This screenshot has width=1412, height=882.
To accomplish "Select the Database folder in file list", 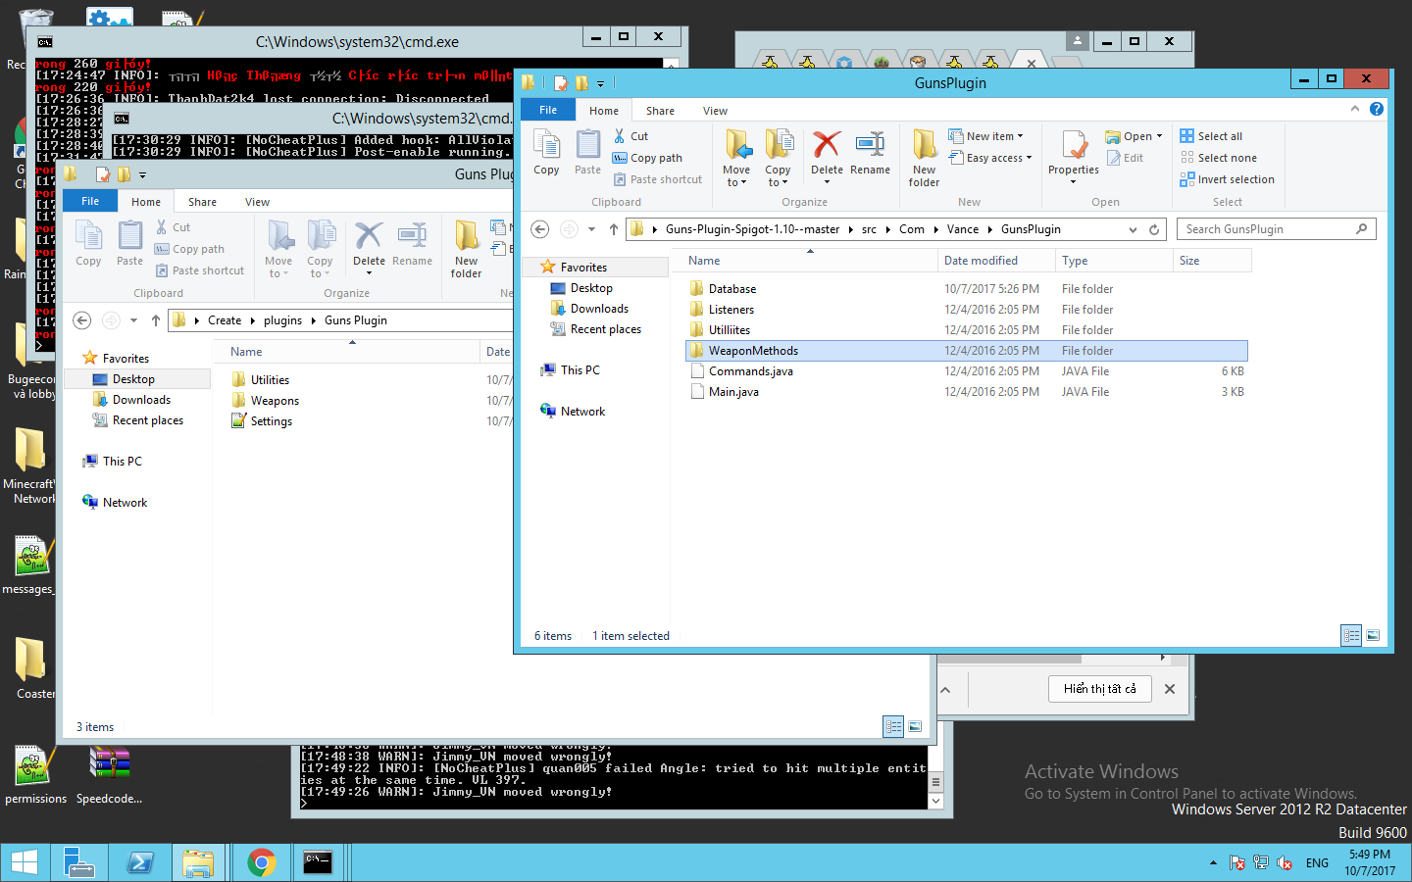I will (x=732, y=289).
